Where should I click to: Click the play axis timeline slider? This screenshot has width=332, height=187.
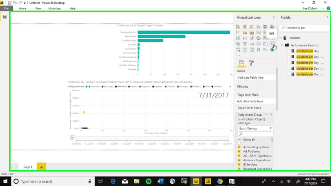click(x=153, y=138)
